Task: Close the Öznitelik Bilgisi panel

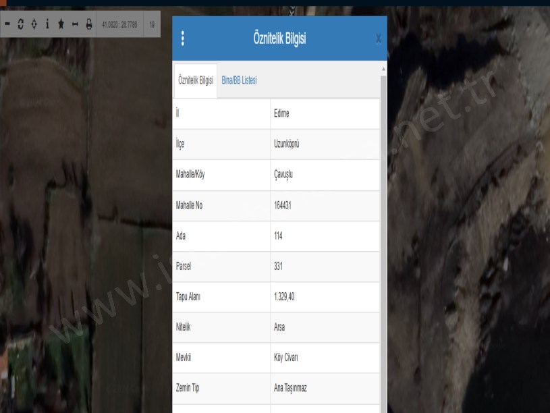Action: pyautogui.click(x=378, y=39)
